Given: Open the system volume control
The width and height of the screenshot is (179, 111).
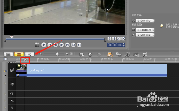Looking at the screenshot, I should pyautogui.click(x=79, y=45).
